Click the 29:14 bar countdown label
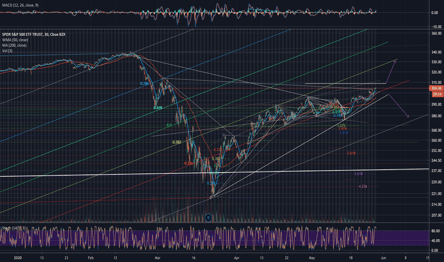Viewport: 444px width, 262px height. (x=437, y=94)
